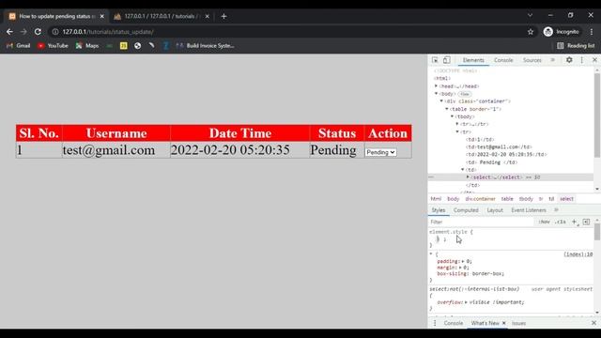This screenshot has width=601, height=338.
Task: Activate the inspect element picker icon
Action: [435, 60]
